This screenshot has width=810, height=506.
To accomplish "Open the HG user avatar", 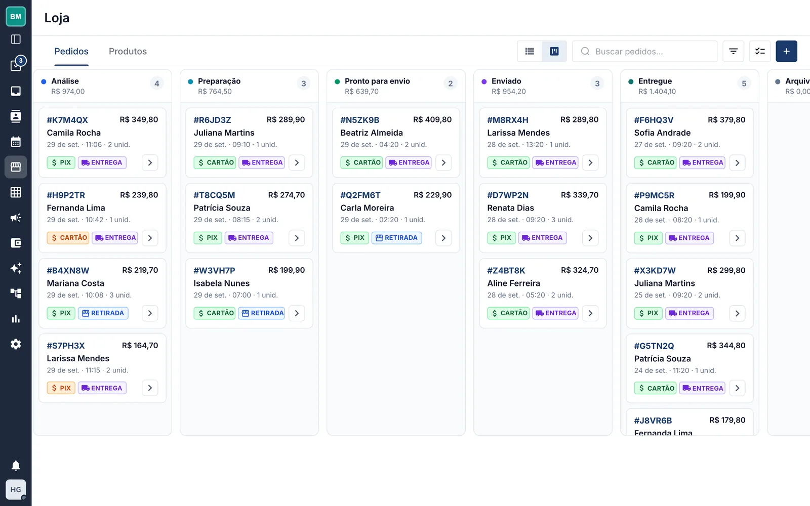I will (x=16, y=489).
